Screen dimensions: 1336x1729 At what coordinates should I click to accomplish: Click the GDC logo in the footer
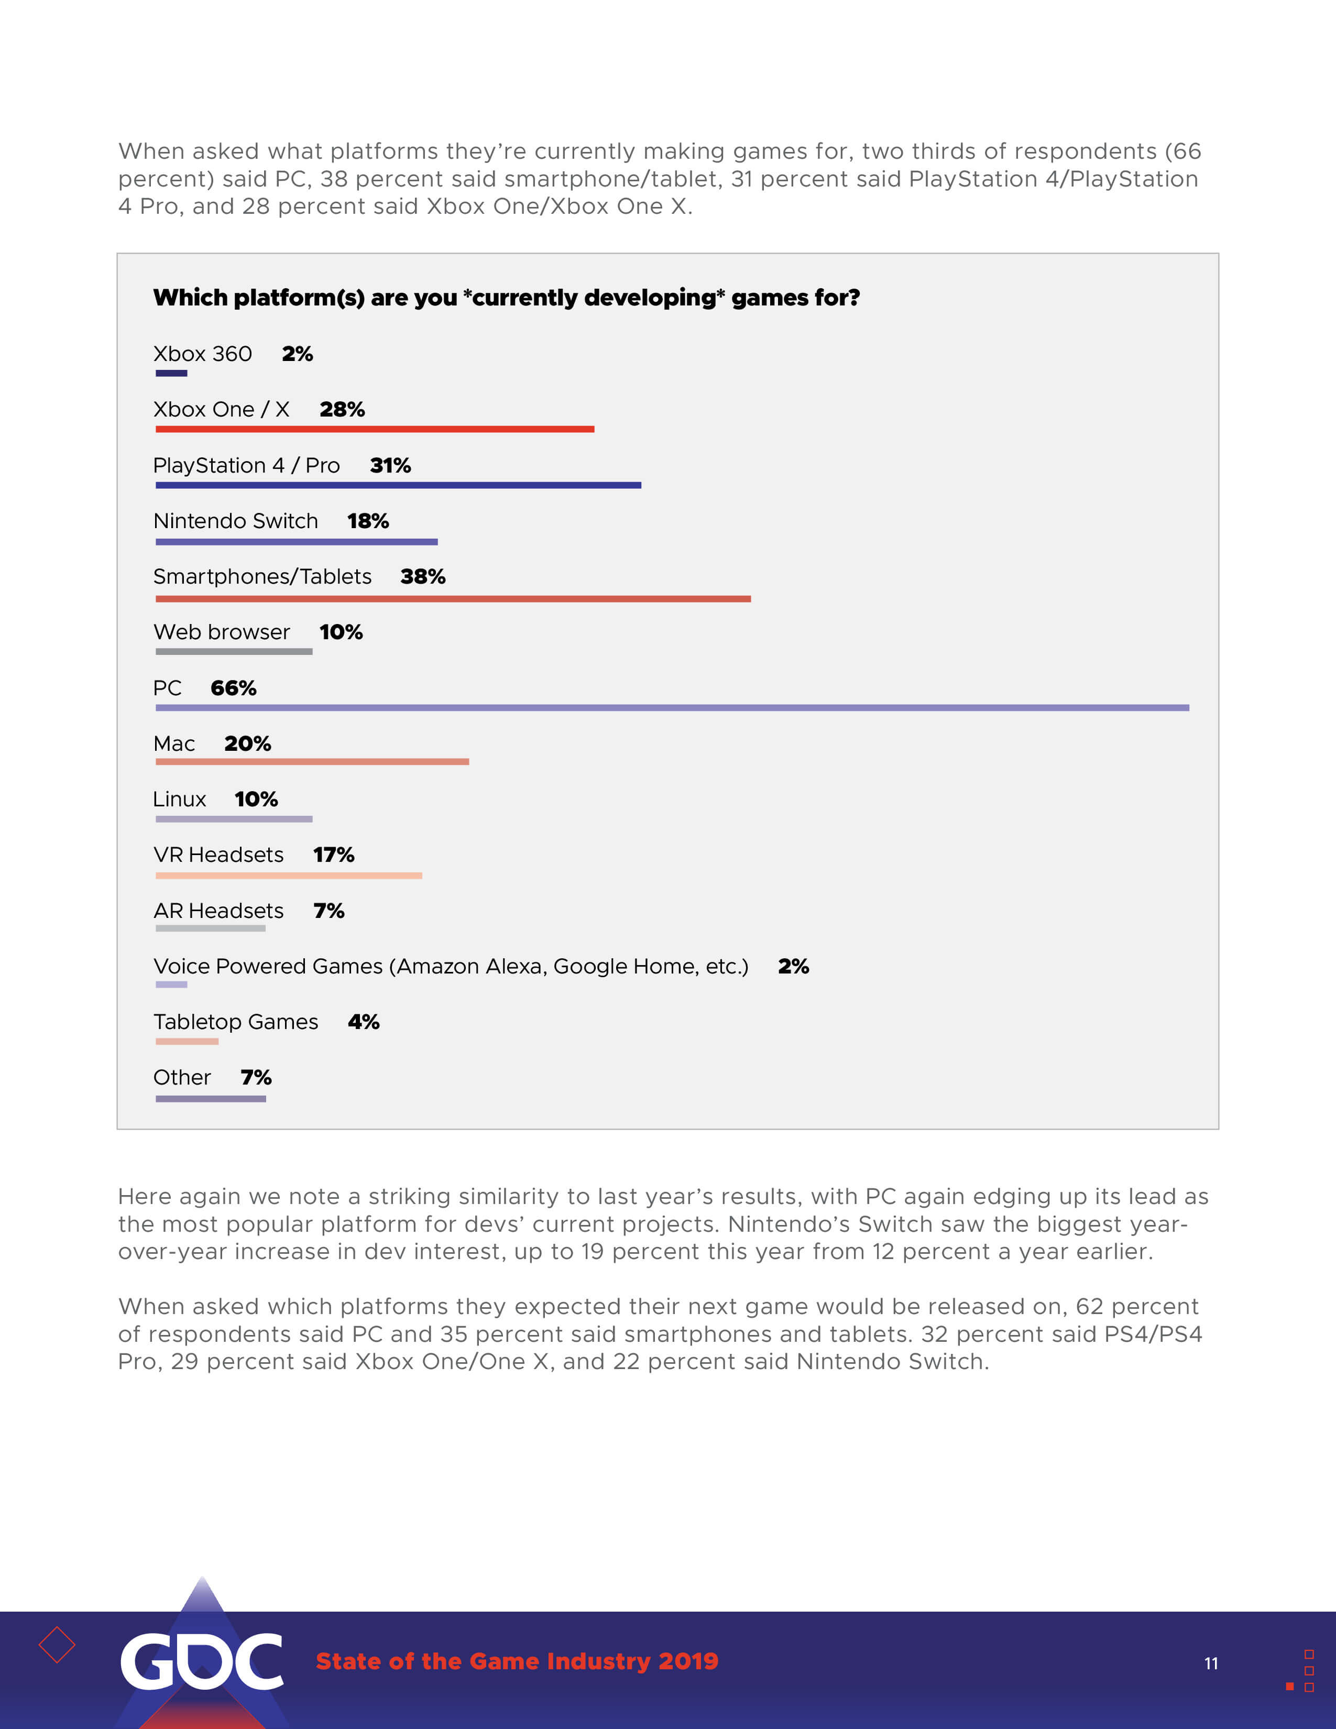201,1661
